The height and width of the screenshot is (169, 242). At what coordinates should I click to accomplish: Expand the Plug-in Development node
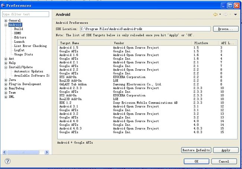click(6, 84)
